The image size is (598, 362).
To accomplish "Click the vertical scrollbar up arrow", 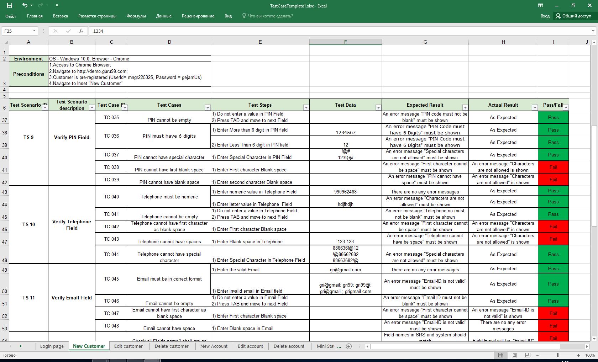I will 594,42.
